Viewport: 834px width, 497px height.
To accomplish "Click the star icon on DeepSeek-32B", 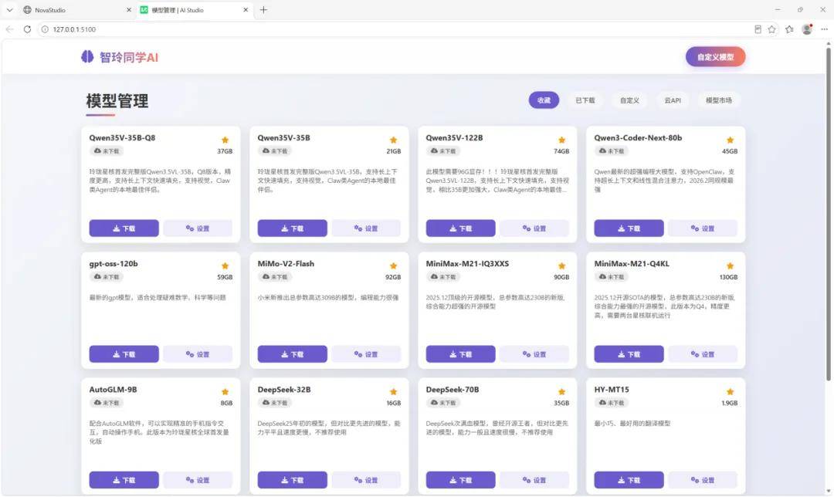I will click(x=394, y=392).
